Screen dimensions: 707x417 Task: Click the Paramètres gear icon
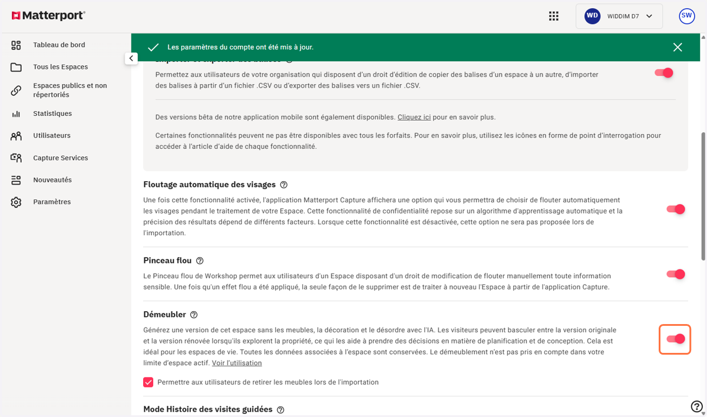click(16, 202)
